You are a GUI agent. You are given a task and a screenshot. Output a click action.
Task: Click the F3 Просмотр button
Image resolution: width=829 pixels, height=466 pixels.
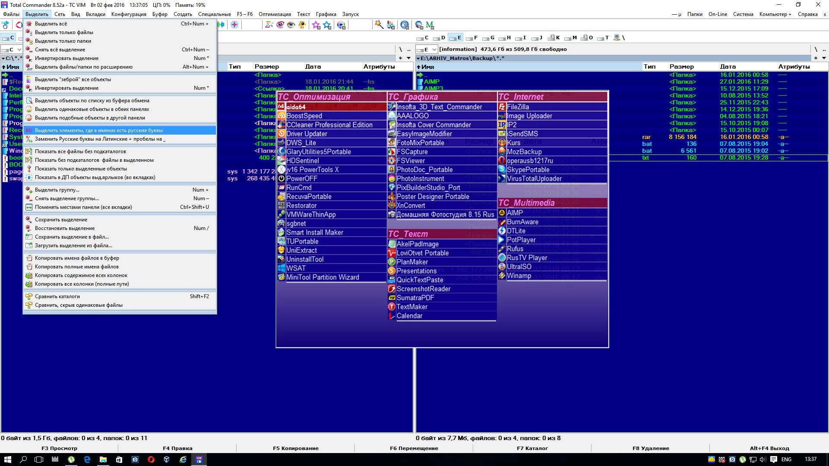coord(59,448)
